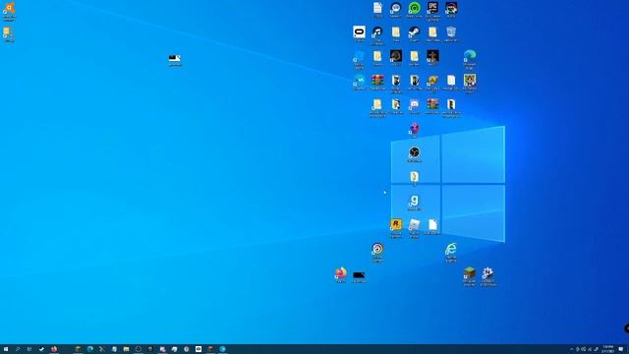This screenshot has height=354, width=629.
Task: Open the Garry's Mod desktop shortcut
Action: pos(414,203)
